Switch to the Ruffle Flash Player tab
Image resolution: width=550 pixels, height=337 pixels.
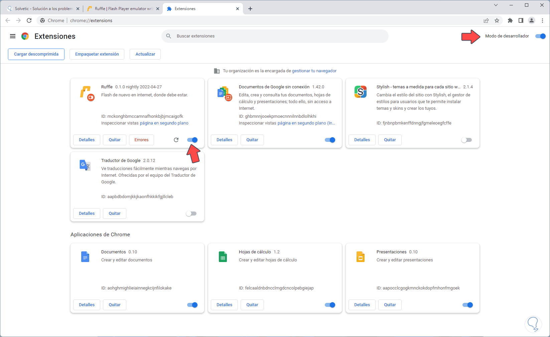point(122,9)
